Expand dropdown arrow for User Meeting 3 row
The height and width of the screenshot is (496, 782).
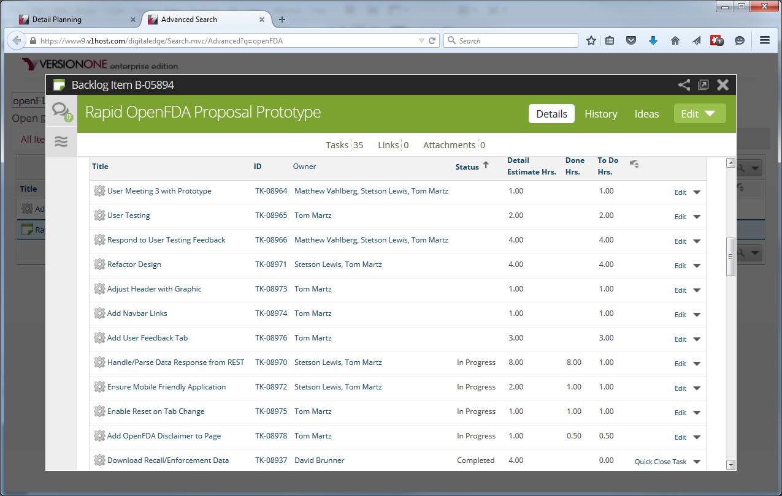tap(697, 192)
